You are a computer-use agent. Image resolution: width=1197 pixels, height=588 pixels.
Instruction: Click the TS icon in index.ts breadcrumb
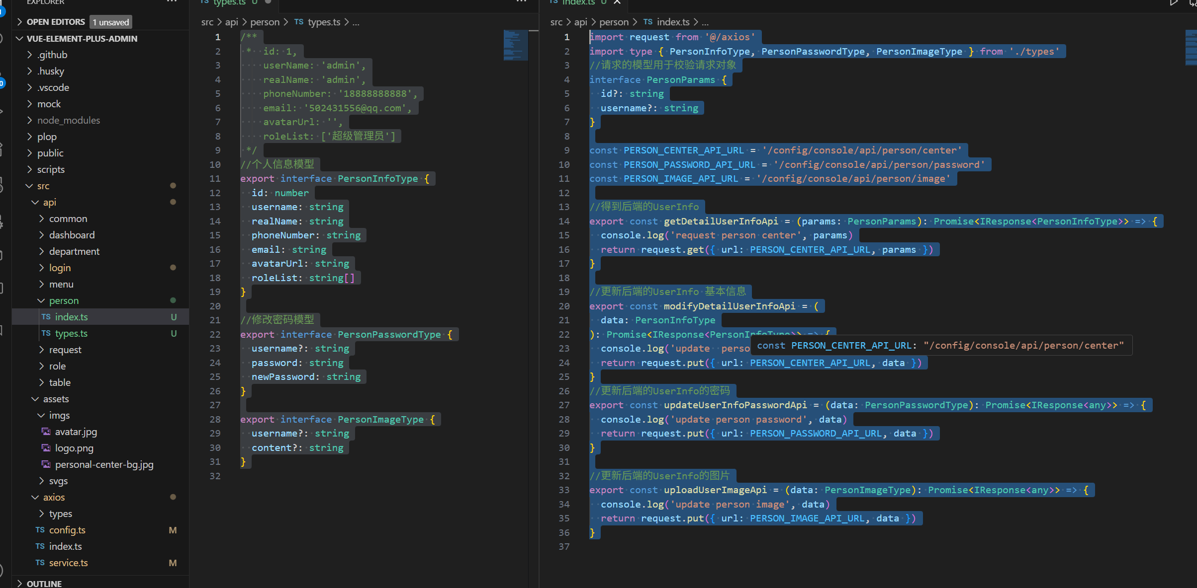click(647, 22)
